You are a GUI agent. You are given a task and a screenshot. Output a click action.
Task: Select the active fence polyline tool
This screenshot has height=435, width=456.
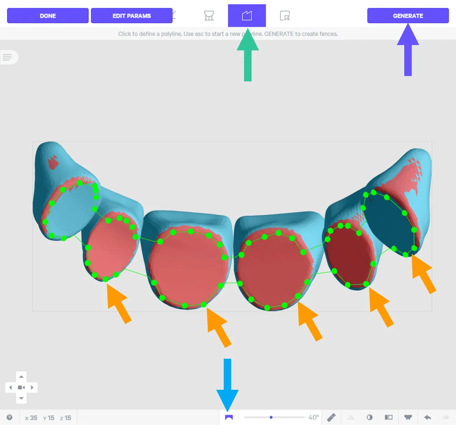click(247, 16)
